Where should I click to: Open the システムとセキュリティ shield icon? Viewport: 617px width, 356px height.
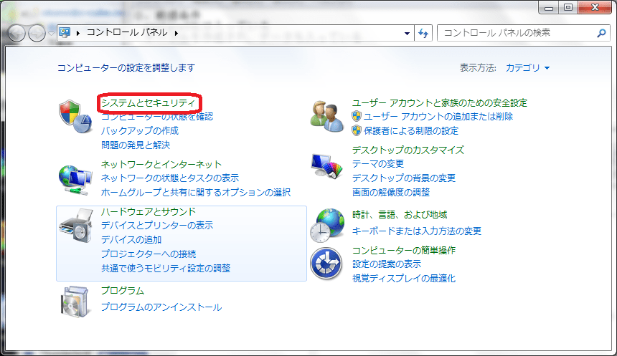pyautogui.click(x=75, y=116)
